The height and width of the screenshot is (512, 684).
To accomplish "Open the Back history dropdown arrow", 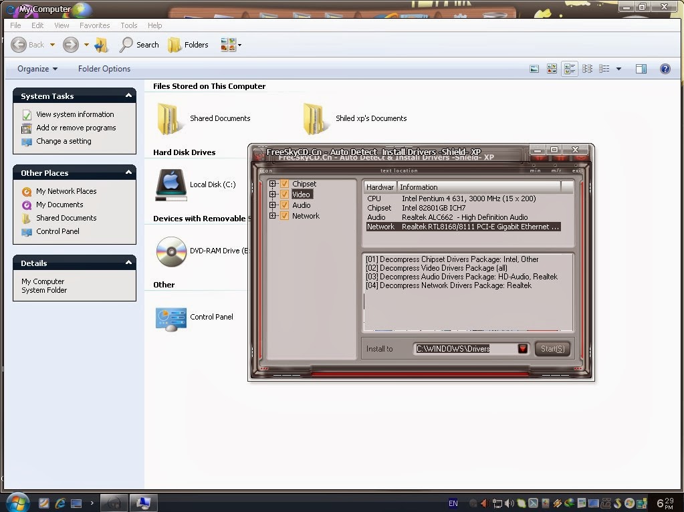I will click(x=52, y=45).
